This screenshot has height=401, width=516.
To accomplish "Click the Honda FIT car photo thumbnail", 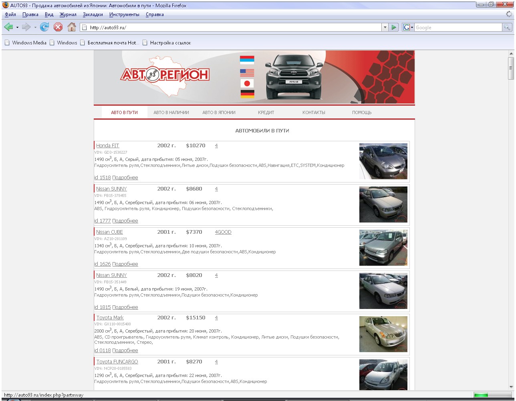I will [x=383, y=161].
